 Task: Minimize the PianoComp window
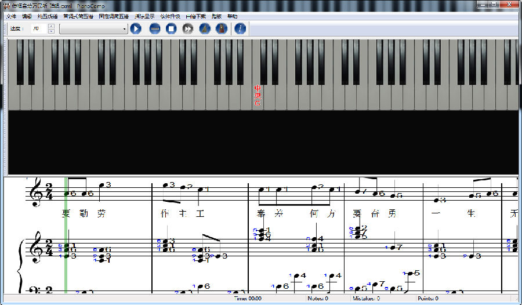[x=483, y=4]
